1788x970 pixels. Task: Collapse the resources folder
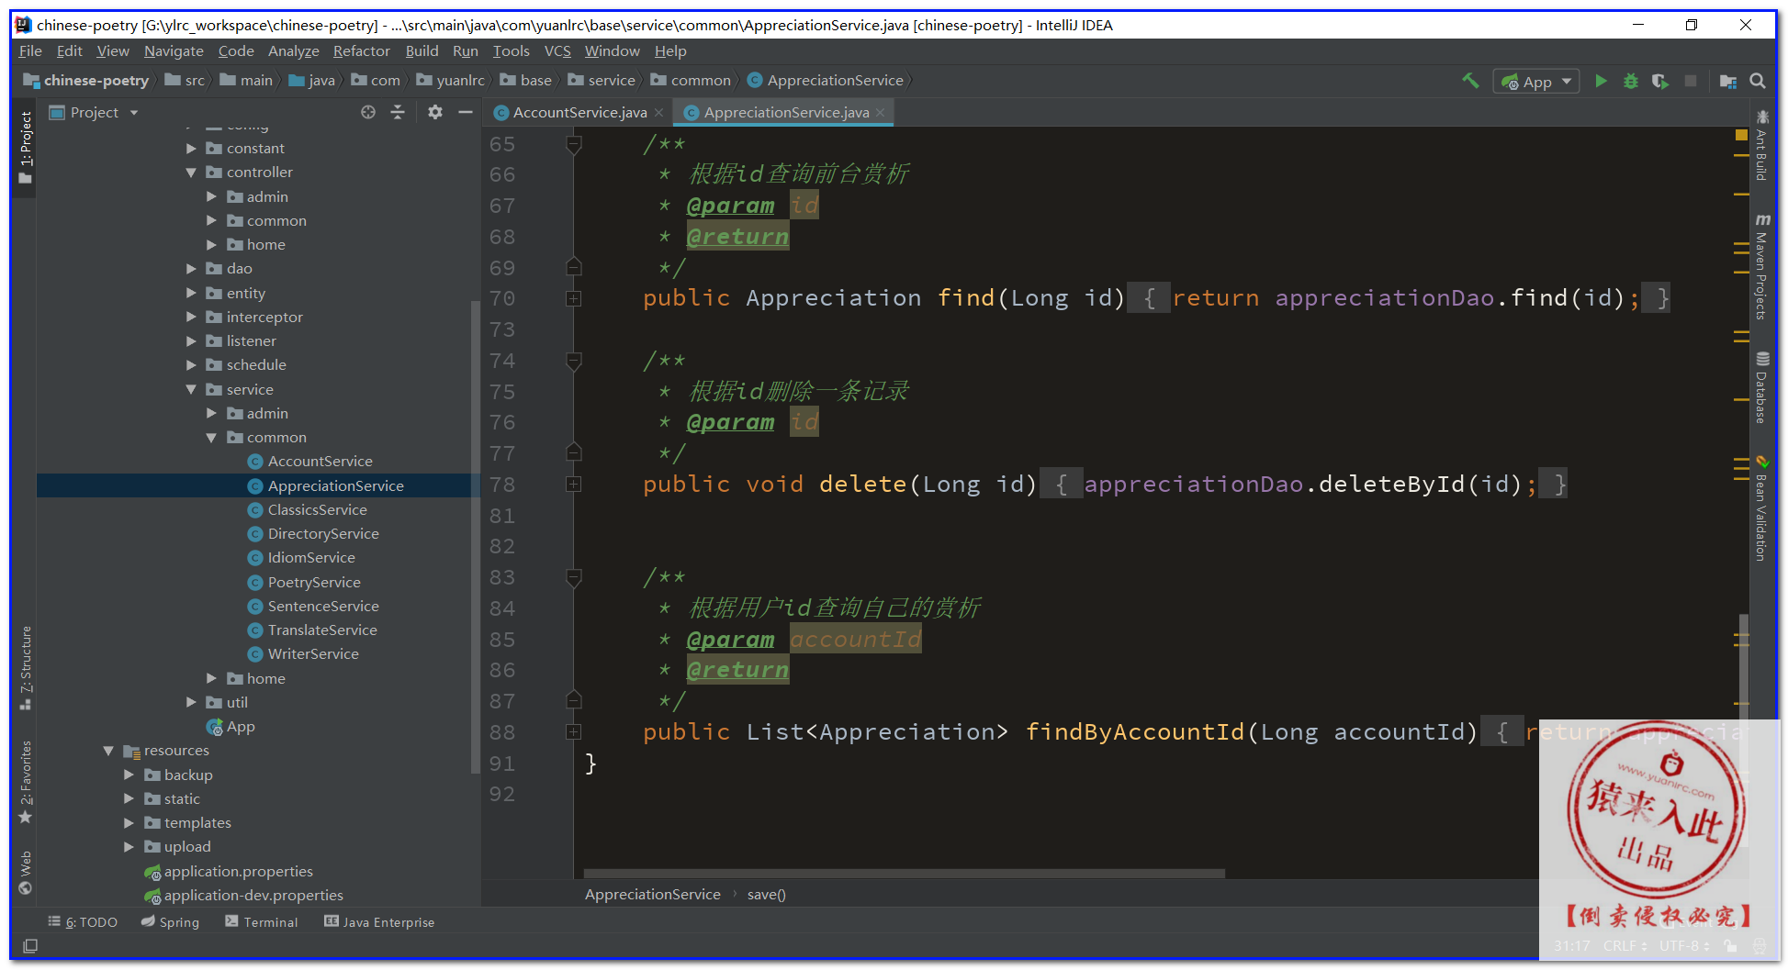(x=108, y=751)
